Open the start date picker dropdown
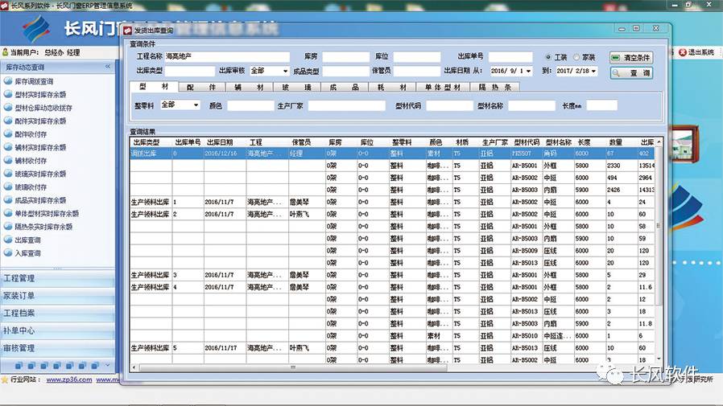The height and width of the screenshot is (406, 723). click(x=527, y=71)
